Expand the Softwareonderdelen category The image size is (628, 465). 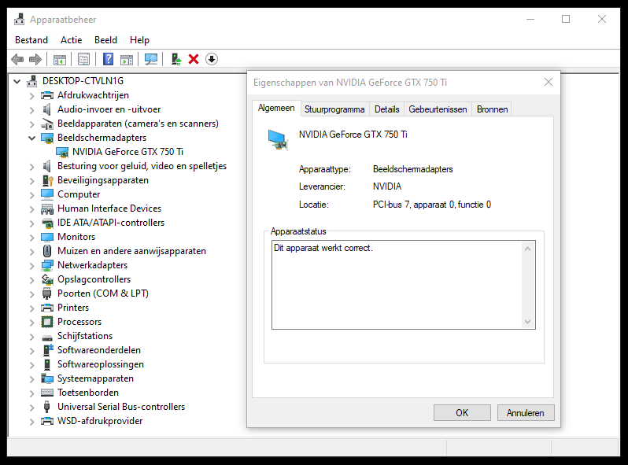tap(32, 350)
